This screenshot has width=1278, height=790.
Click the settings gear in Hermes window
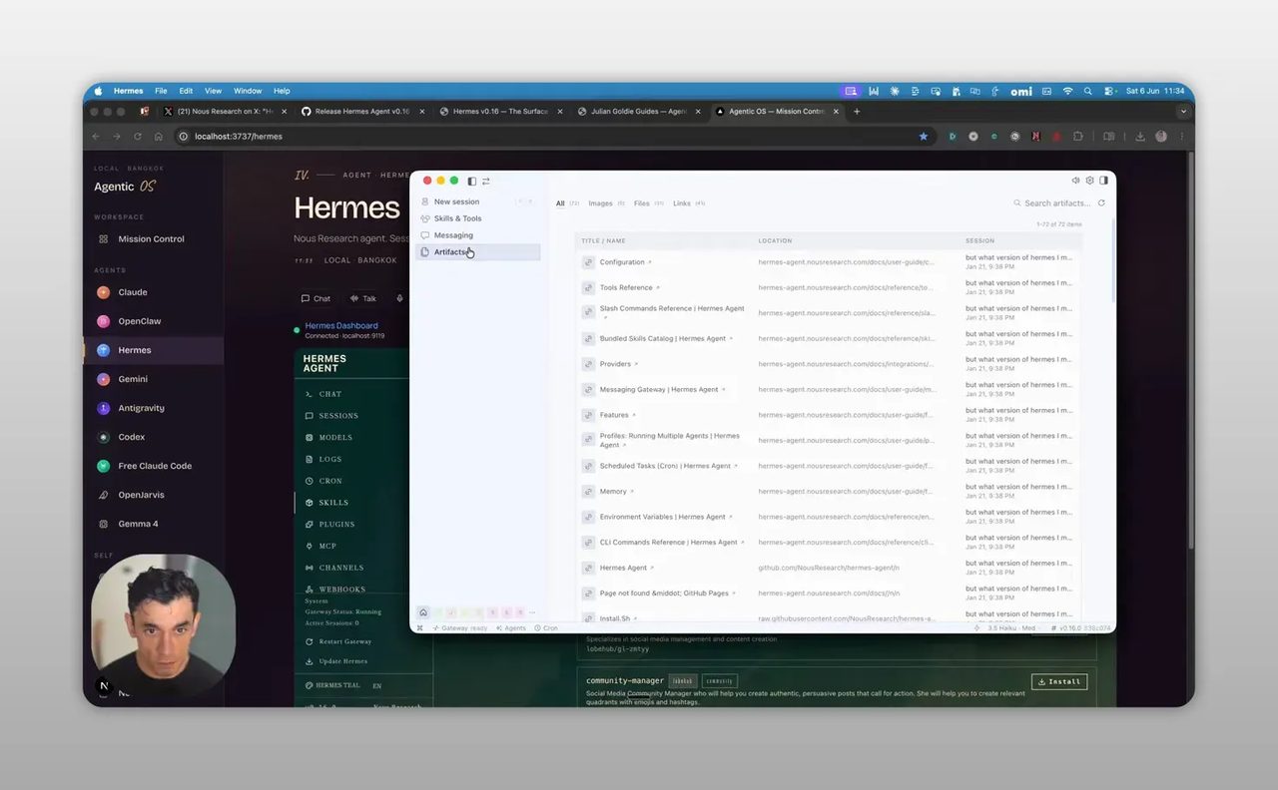[x=1089, y=181]
